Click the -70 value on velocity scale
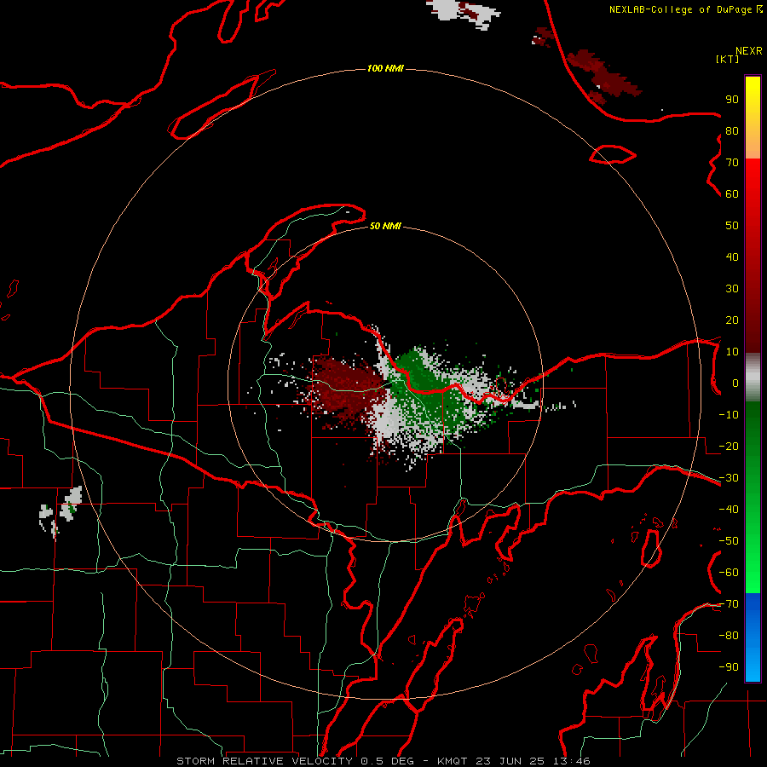The image size is (767, 767). [x=729, y=604]
